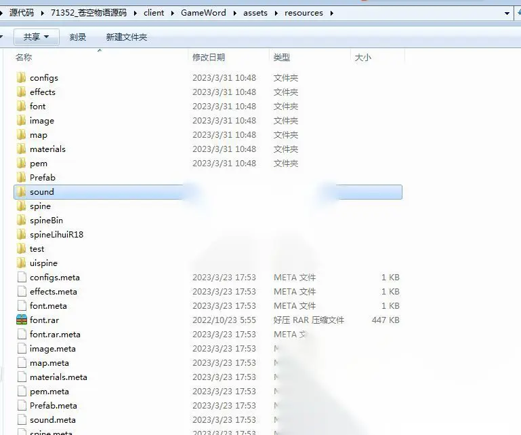
Task: Select the effects folder icon
Action: (21, 92)
